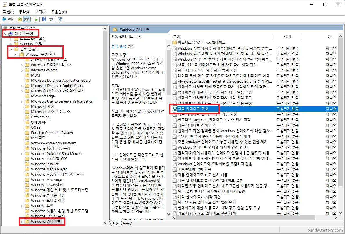Viewport: 345px width, 234px height.
Task: Select the Windows Ink 작업 영역 tree folder
Action: 49,159
